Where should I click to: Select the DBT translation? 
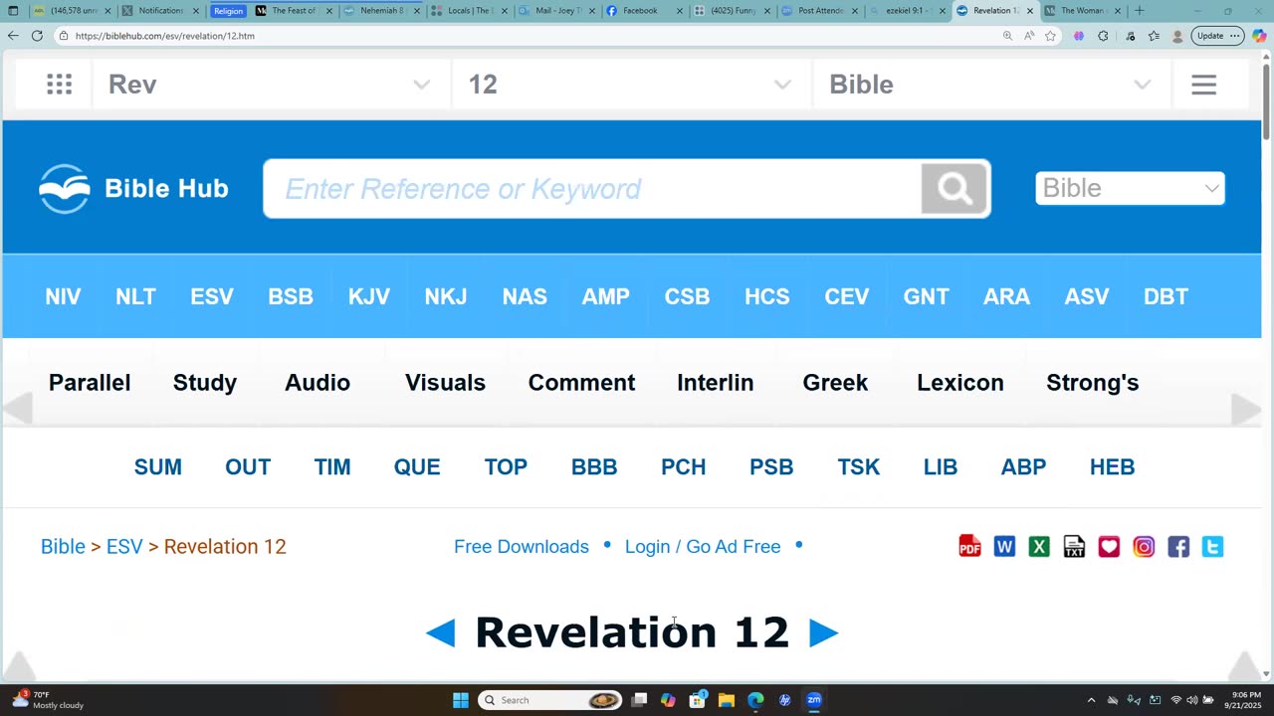point(1166,296)
